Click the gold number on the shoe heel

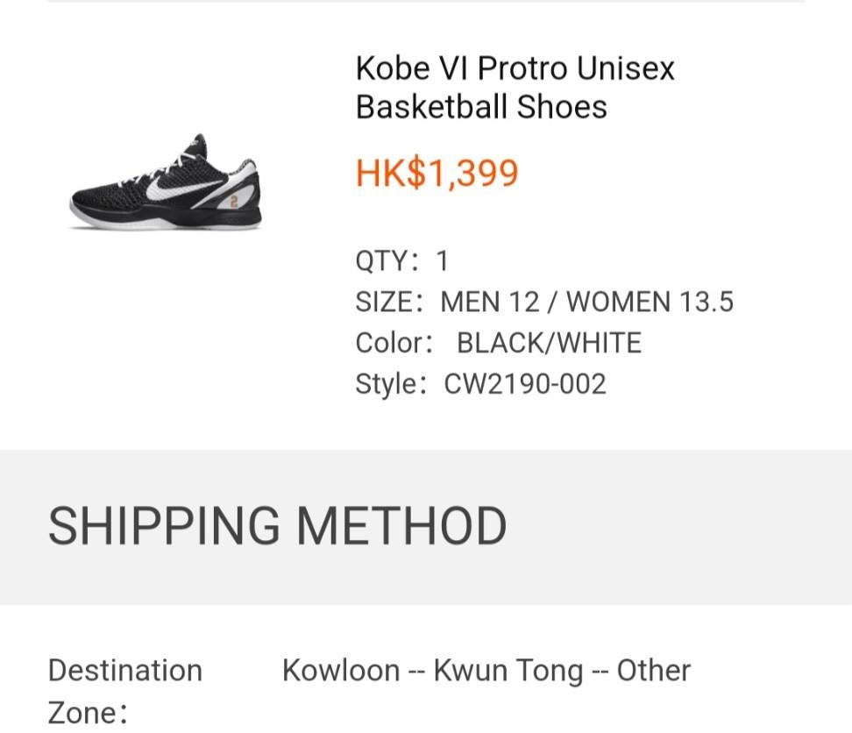coord(234,202)
